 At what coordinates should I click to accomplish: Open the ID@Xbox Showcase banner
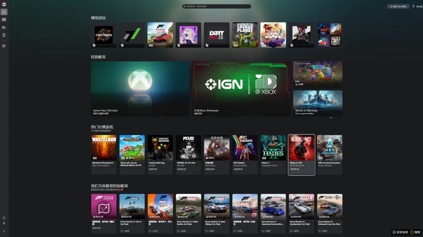tap(241, 89)
